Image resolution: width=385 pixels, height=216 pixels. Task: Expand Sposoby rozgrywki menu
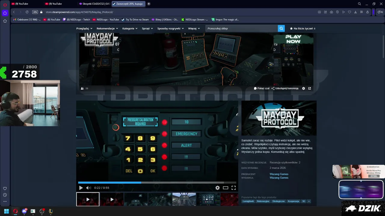coord(171,28)
